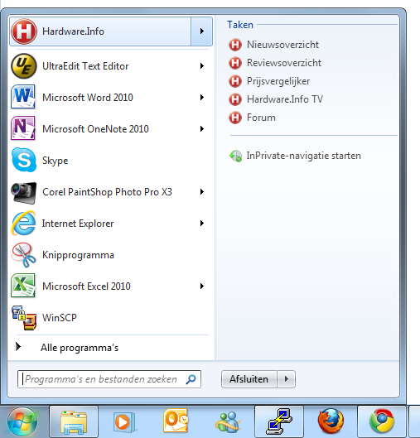Image resolution: width=420 pixels, height=438 pixels.
Task: Click the Programma's en bestanden zoeken field
Action: click(x=109, y=379)
